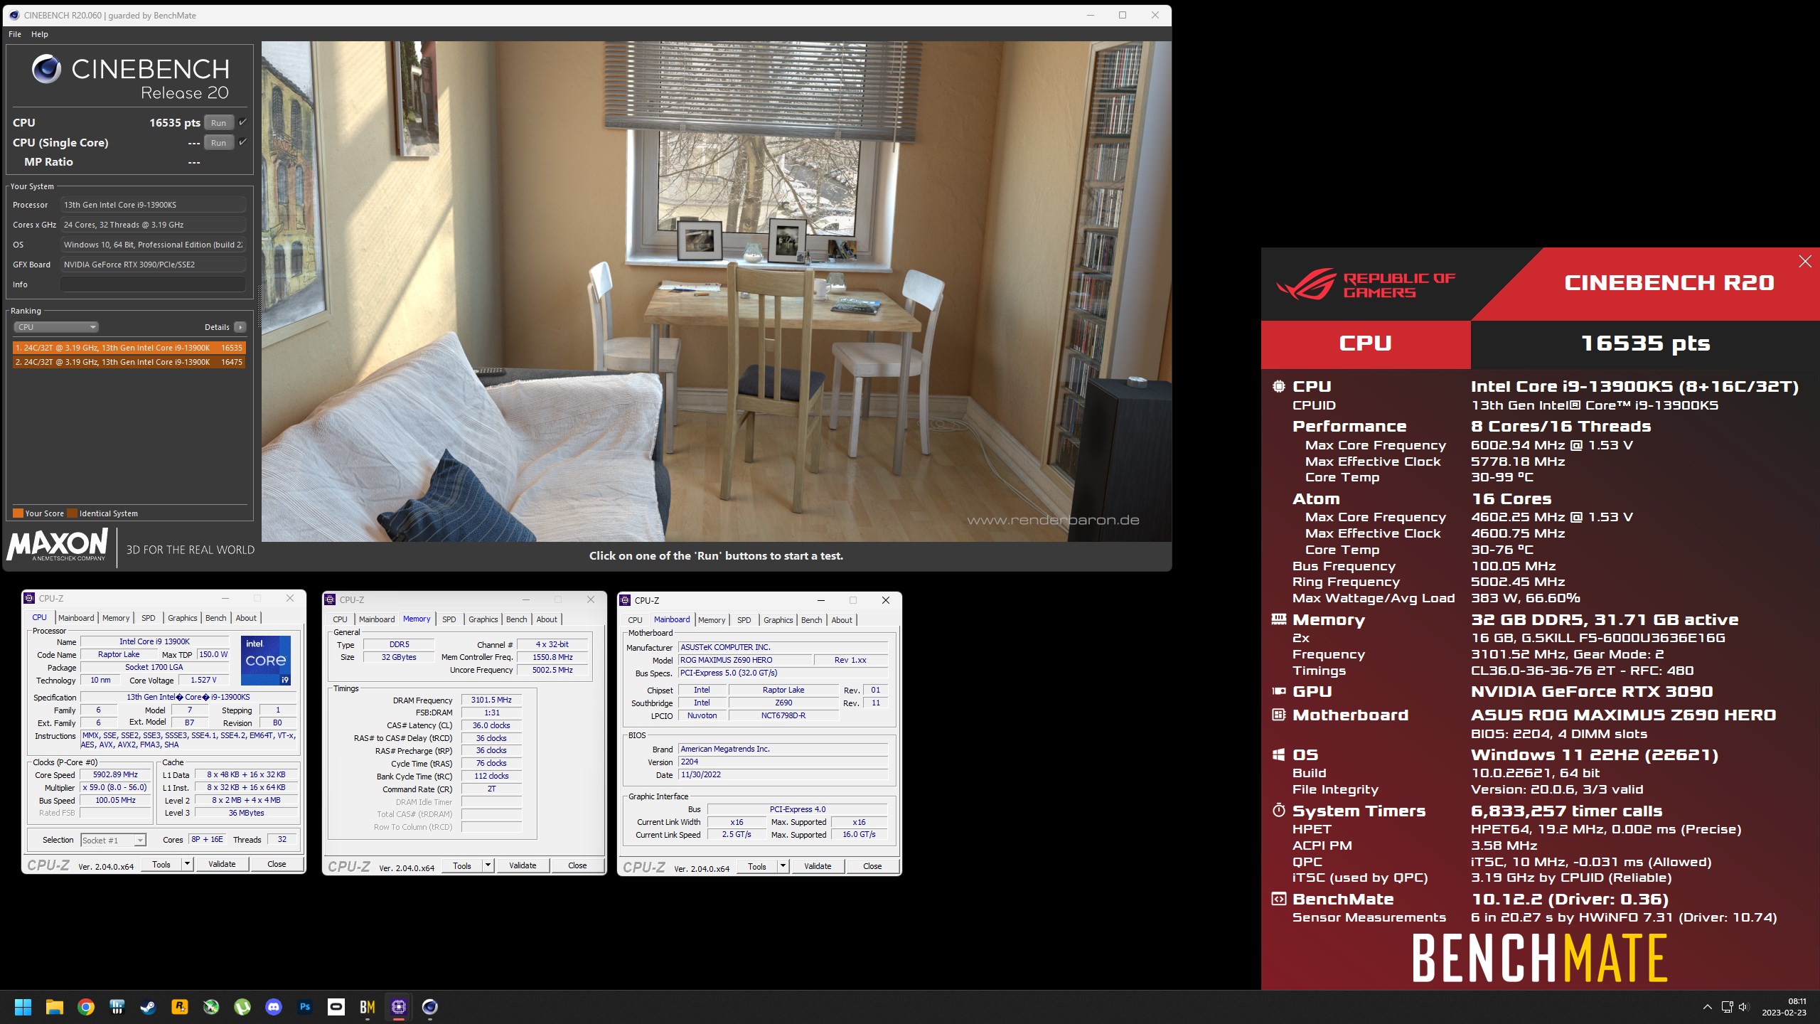Image resolution: width=1820 pixels, height=1024 pixels.
Task: Open HWiNFO from the taskbar
Action: (117, 1007)
